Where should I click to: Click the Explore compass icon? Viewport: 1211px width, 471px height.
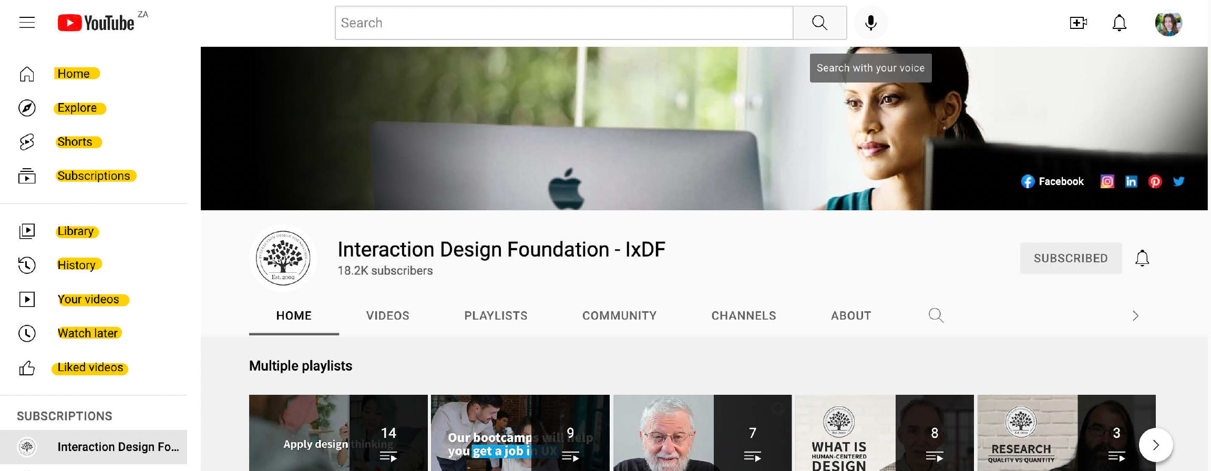(27, 108)
